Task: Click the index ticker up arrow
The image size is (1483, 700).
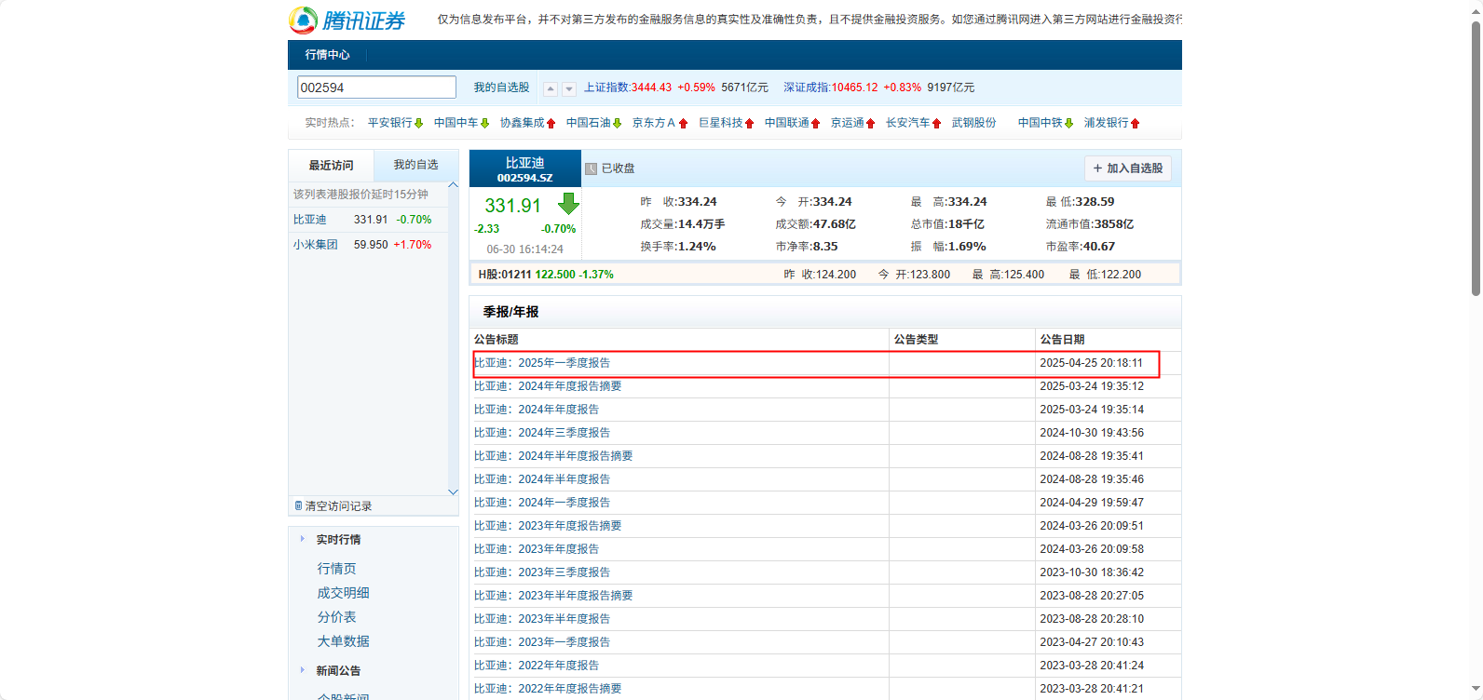Action: 551,89
